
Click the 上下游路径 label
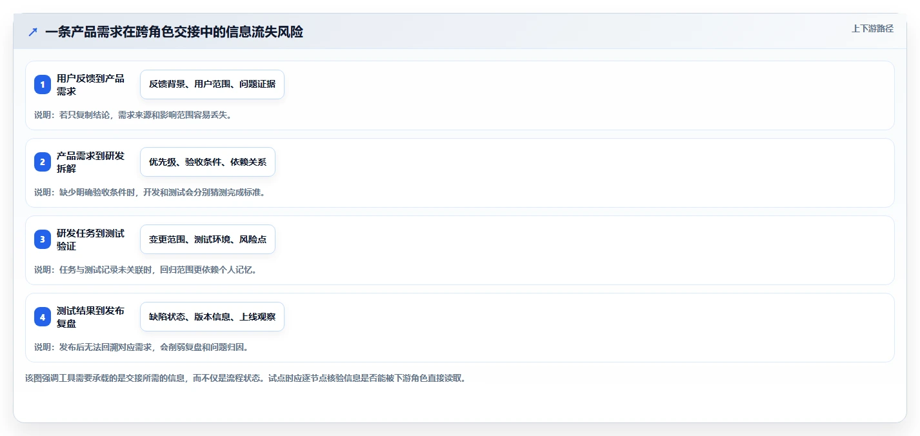[x=872, y=28]
